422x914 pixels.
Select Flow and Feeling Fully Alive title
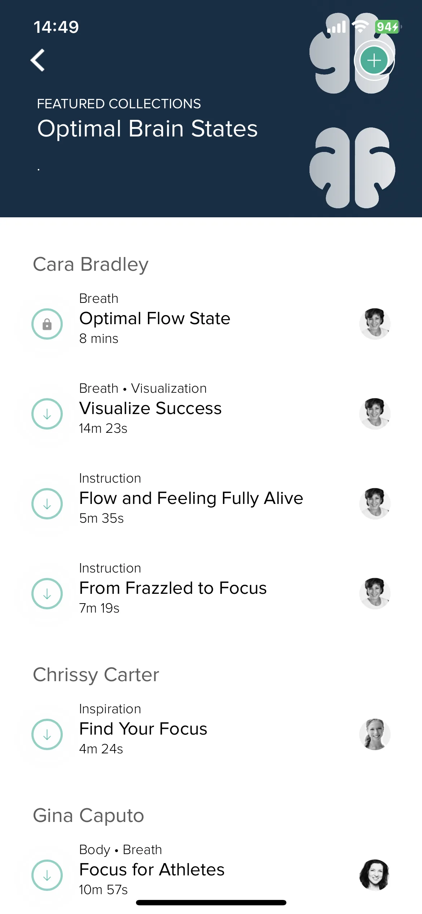(x=191, y=499)
